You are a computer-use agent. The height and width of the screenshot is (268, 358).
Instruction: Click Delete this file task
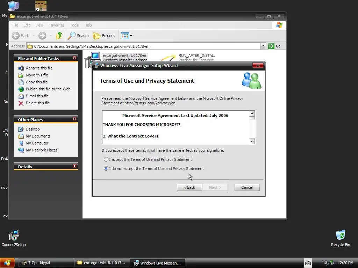38,103
